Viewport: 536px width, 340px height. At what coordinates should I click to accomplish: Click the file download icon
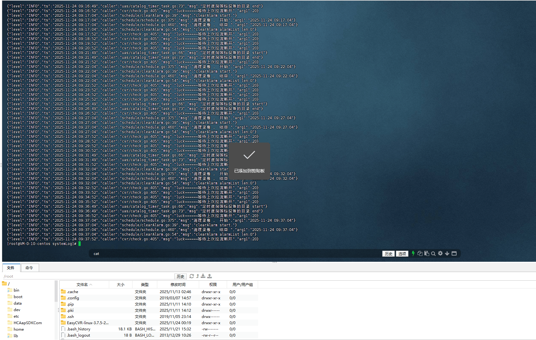click(x=203, y=276)
